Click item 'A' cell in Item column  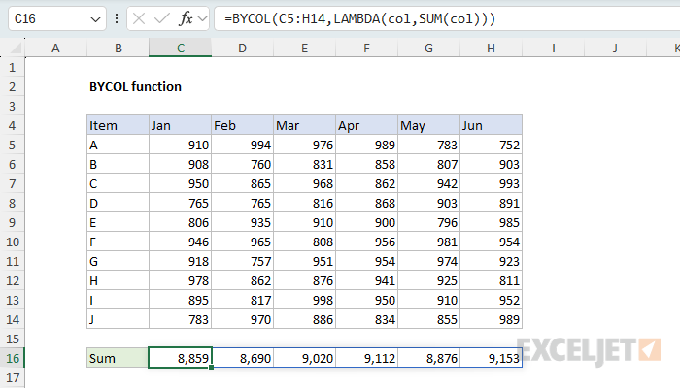click(x=118, y=145)
